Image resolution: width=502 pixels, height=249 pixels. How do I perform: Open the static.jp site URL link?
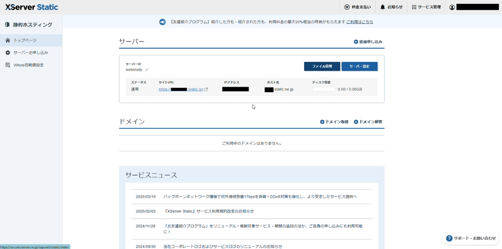181,89
